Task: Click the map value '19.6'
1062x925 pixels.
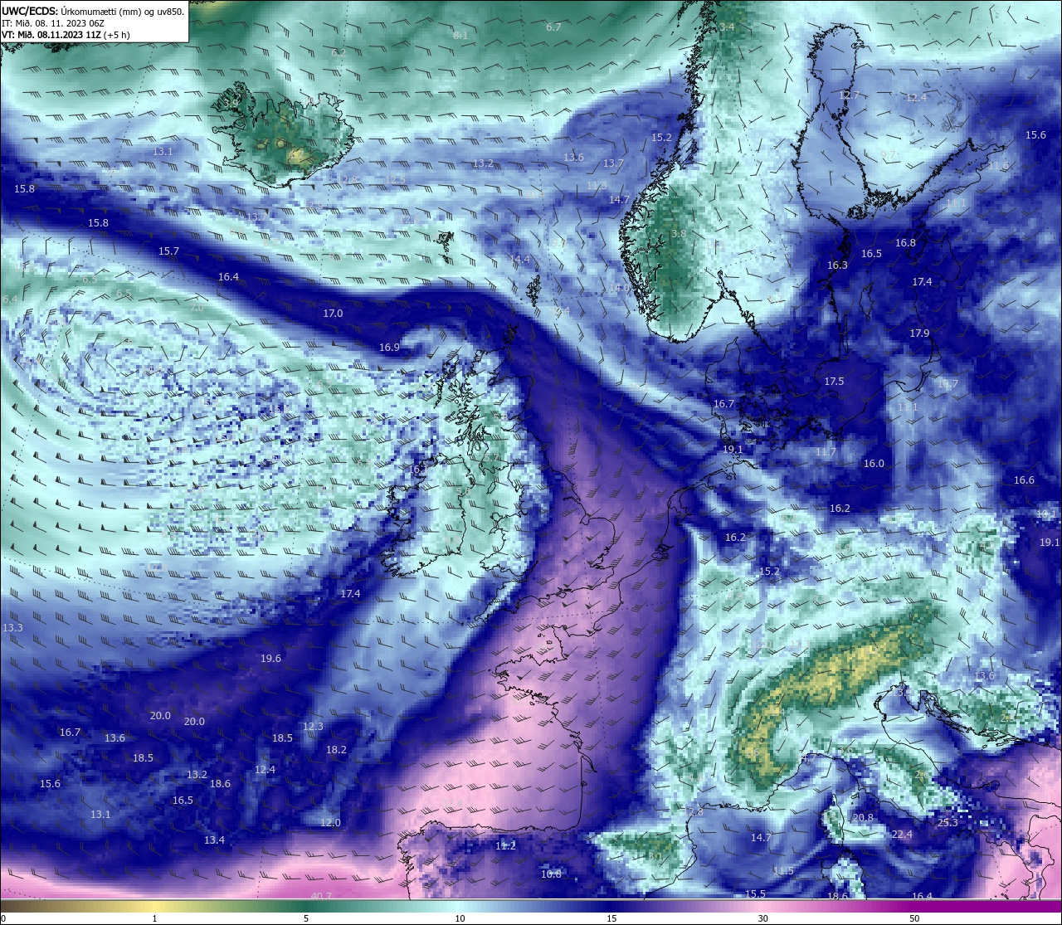Action: [x=270, y=659]
